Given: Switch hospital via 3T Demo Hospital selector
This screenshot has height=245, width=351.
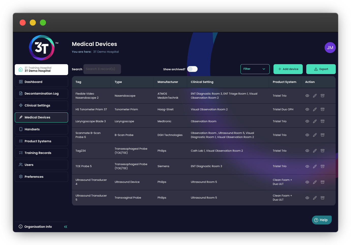Looking at the screenshot, I should click(x=41, y=69).
